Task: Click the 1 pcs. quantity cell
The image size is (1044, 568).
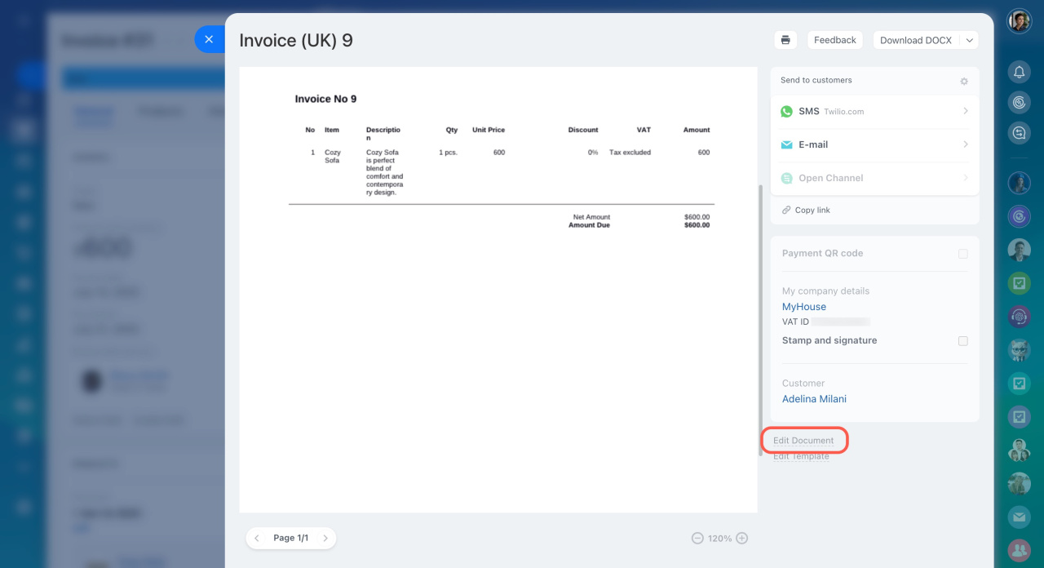Action: pos(449,153)
